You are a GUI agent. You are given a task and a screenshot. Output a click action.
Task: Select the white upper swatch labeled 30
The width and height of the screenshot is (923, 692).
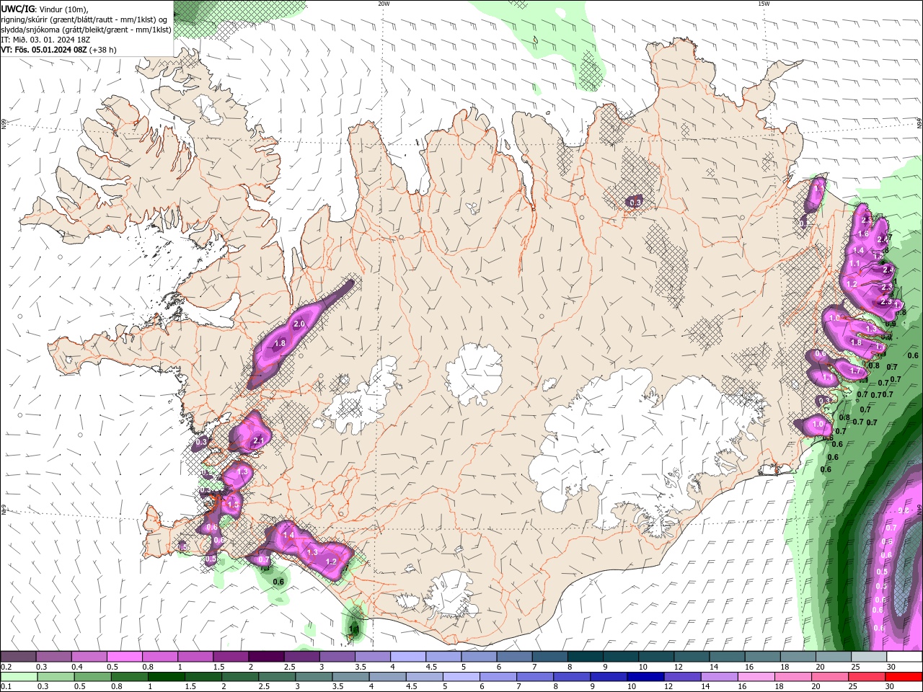click(x=903, y=657)
